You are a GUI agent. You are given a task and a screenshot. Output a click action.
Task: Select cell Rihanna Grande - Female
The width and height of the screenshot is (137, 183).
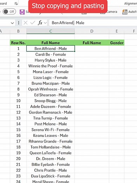[51, 141]
